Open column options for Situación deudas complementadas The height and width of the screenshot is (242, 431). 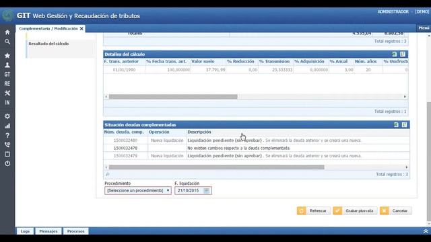(x=404, y=124)
